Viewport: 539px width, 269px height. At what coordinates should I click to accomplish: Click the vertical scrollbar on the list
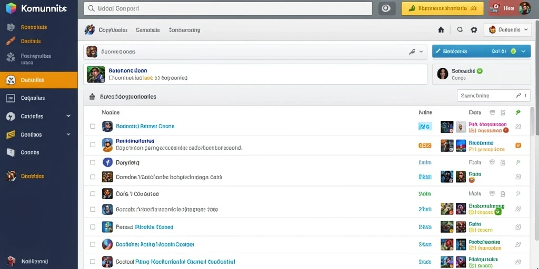click(533, 121)
